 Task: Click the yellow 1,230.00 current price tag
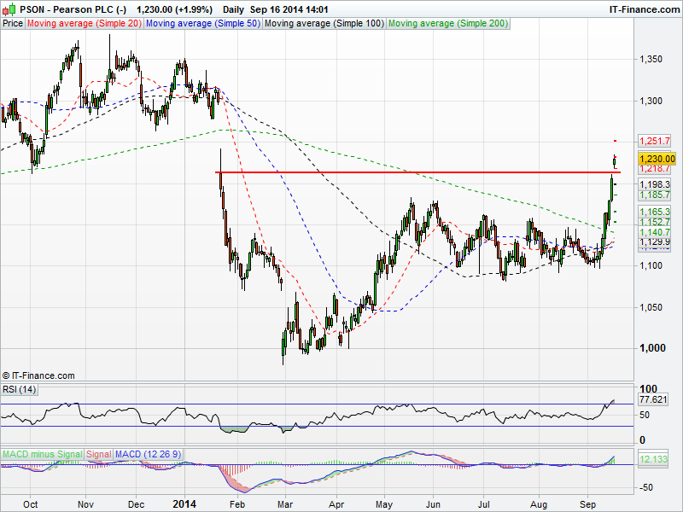657,159
